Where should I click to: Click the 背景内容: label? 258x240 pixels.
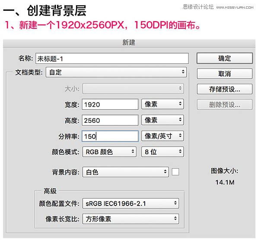66,172
